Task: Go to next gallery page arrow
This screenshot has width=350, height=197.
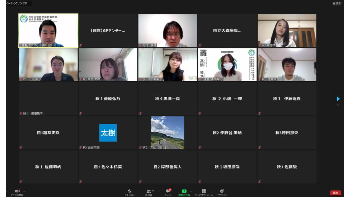Action: point(338,99)
